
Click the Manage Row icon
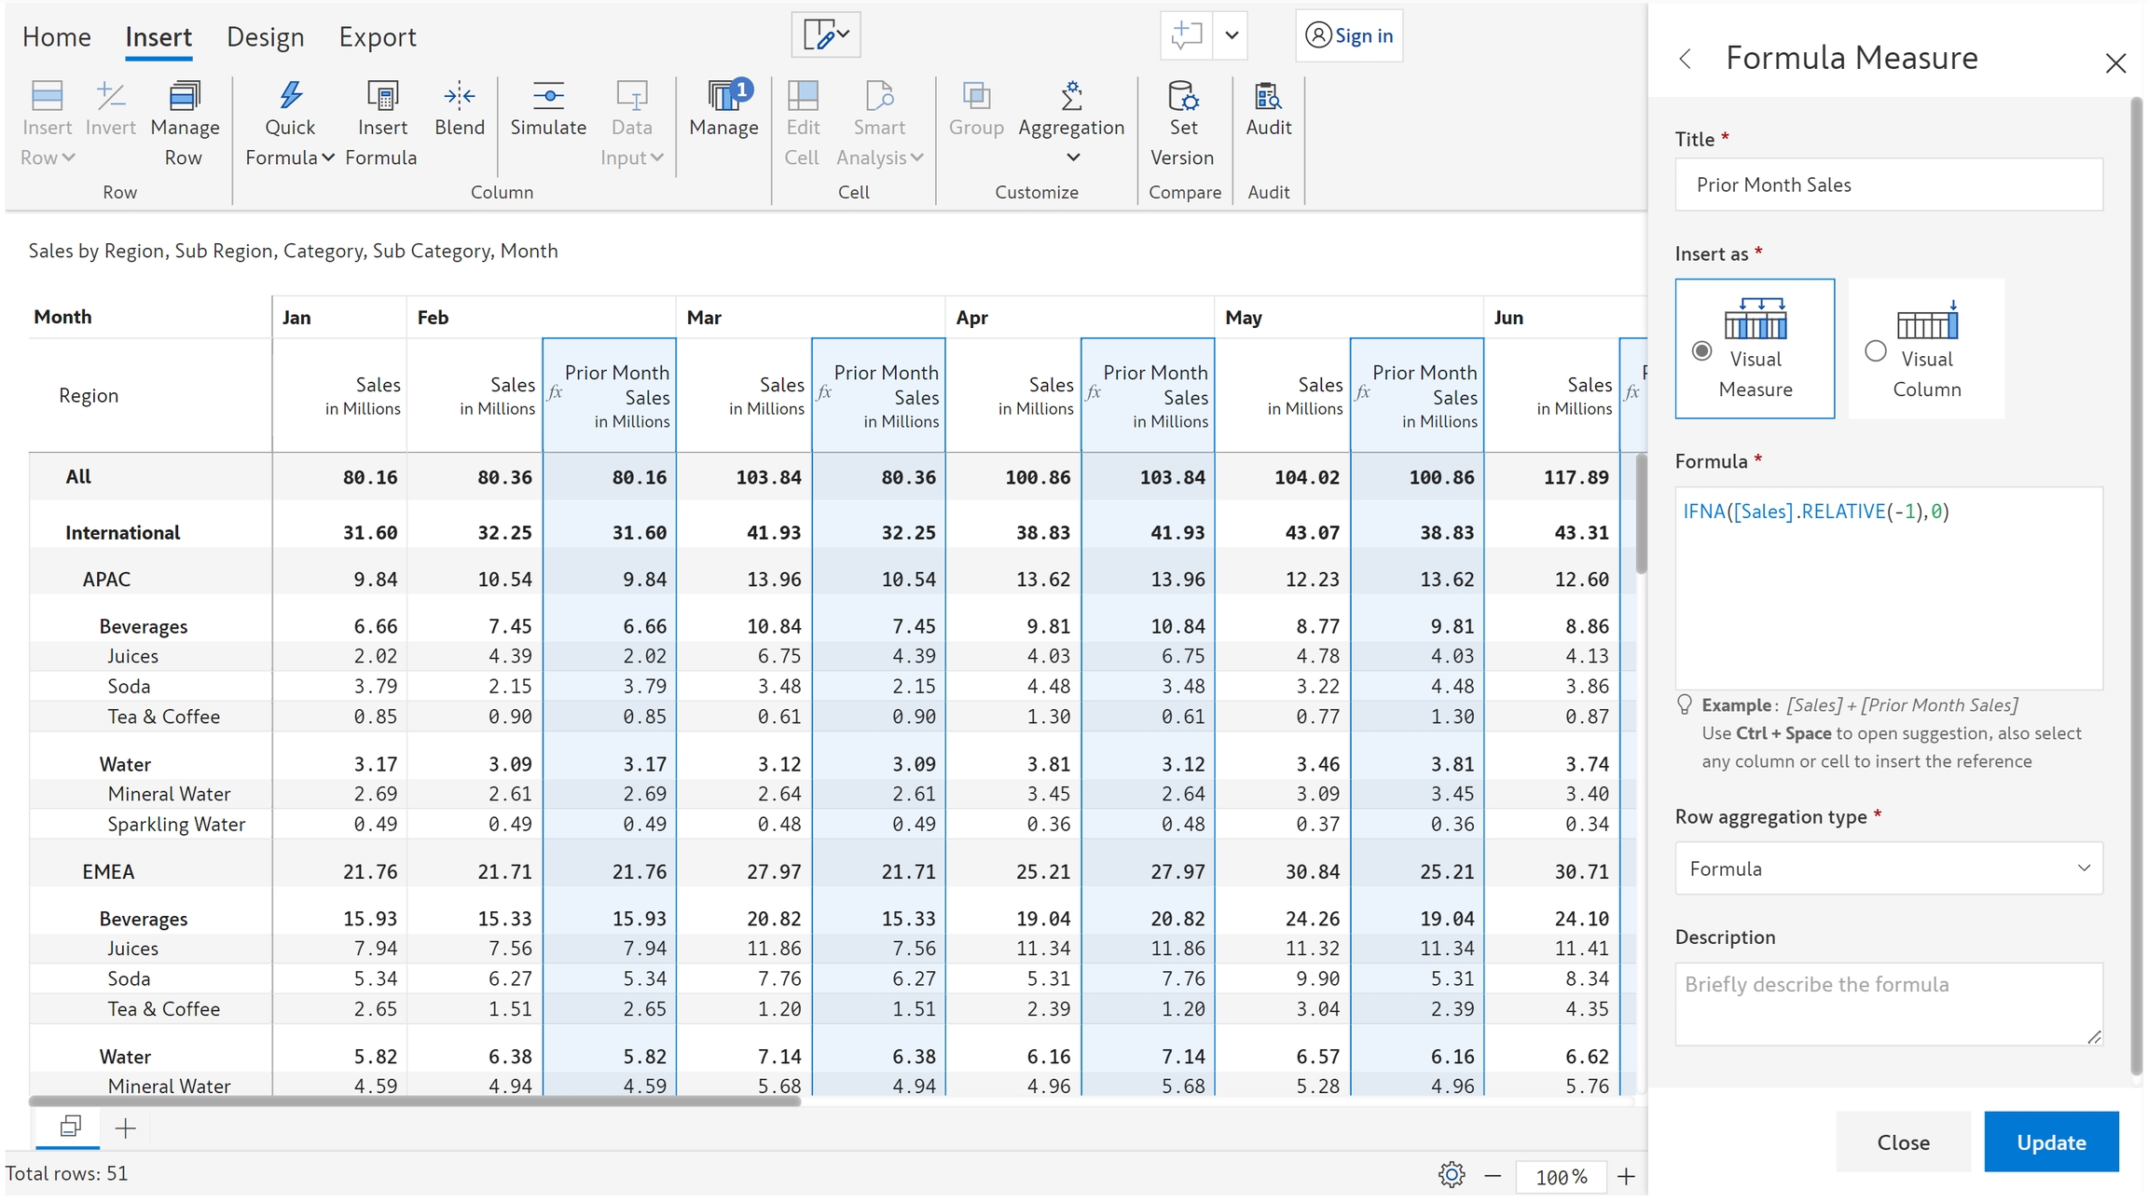185,96
